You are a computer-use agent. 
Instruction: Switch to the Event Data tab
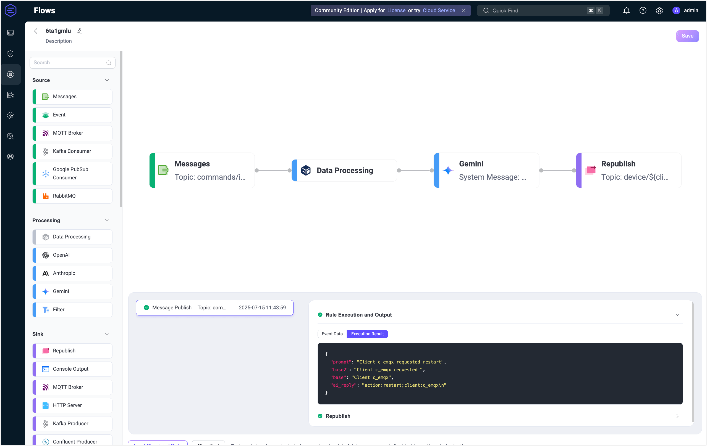coord(332,334)
